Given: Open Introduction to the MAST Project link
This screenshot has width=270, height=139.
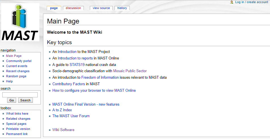Looking at the screenshot, I should [x=67, y=52].
